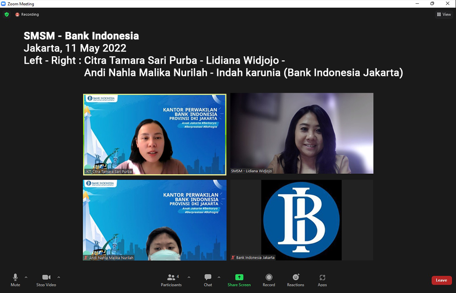Click the green encryption shield icon
456x293 pixels.
pos(7,14)
